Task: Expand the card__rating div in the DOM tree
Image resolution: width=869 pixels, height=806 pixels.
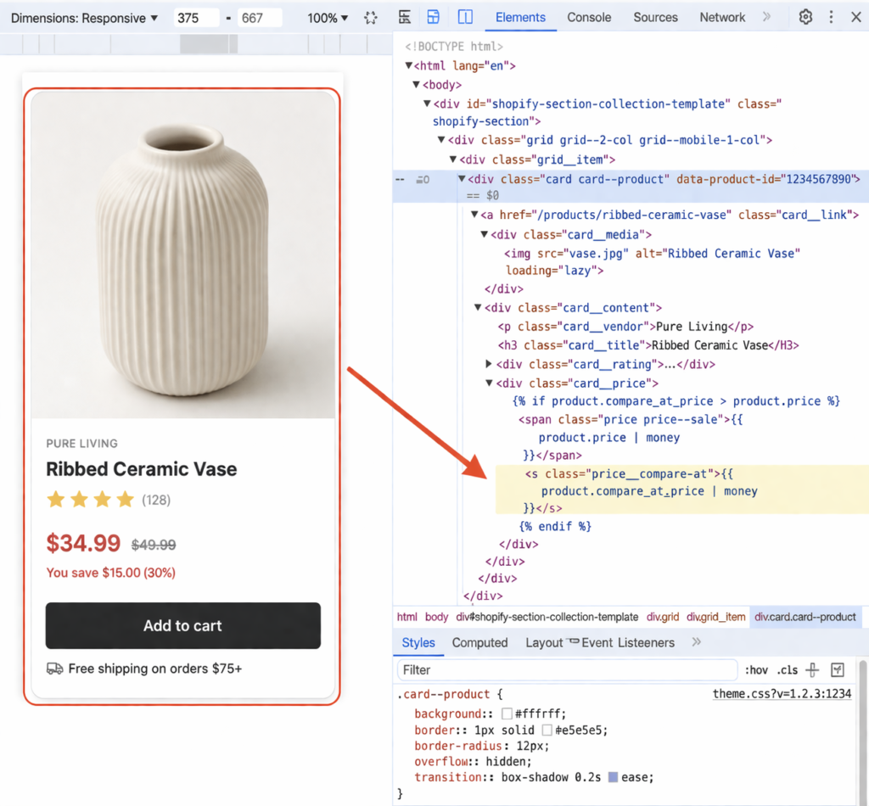Action: 489,363
